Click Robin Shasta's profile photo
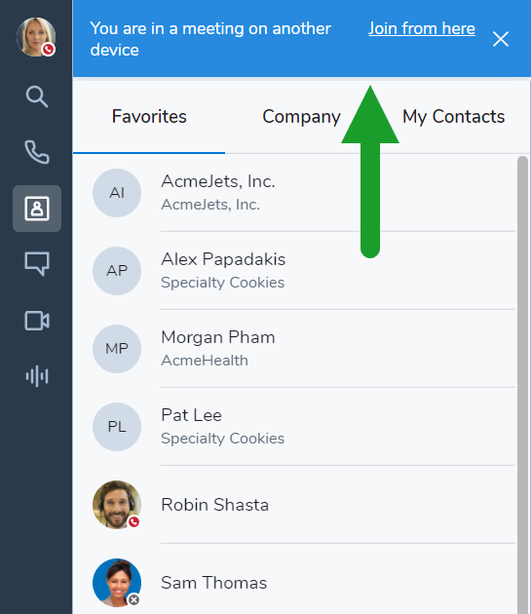The width and height of the screenshot is (531, 614). click(117, 505)
